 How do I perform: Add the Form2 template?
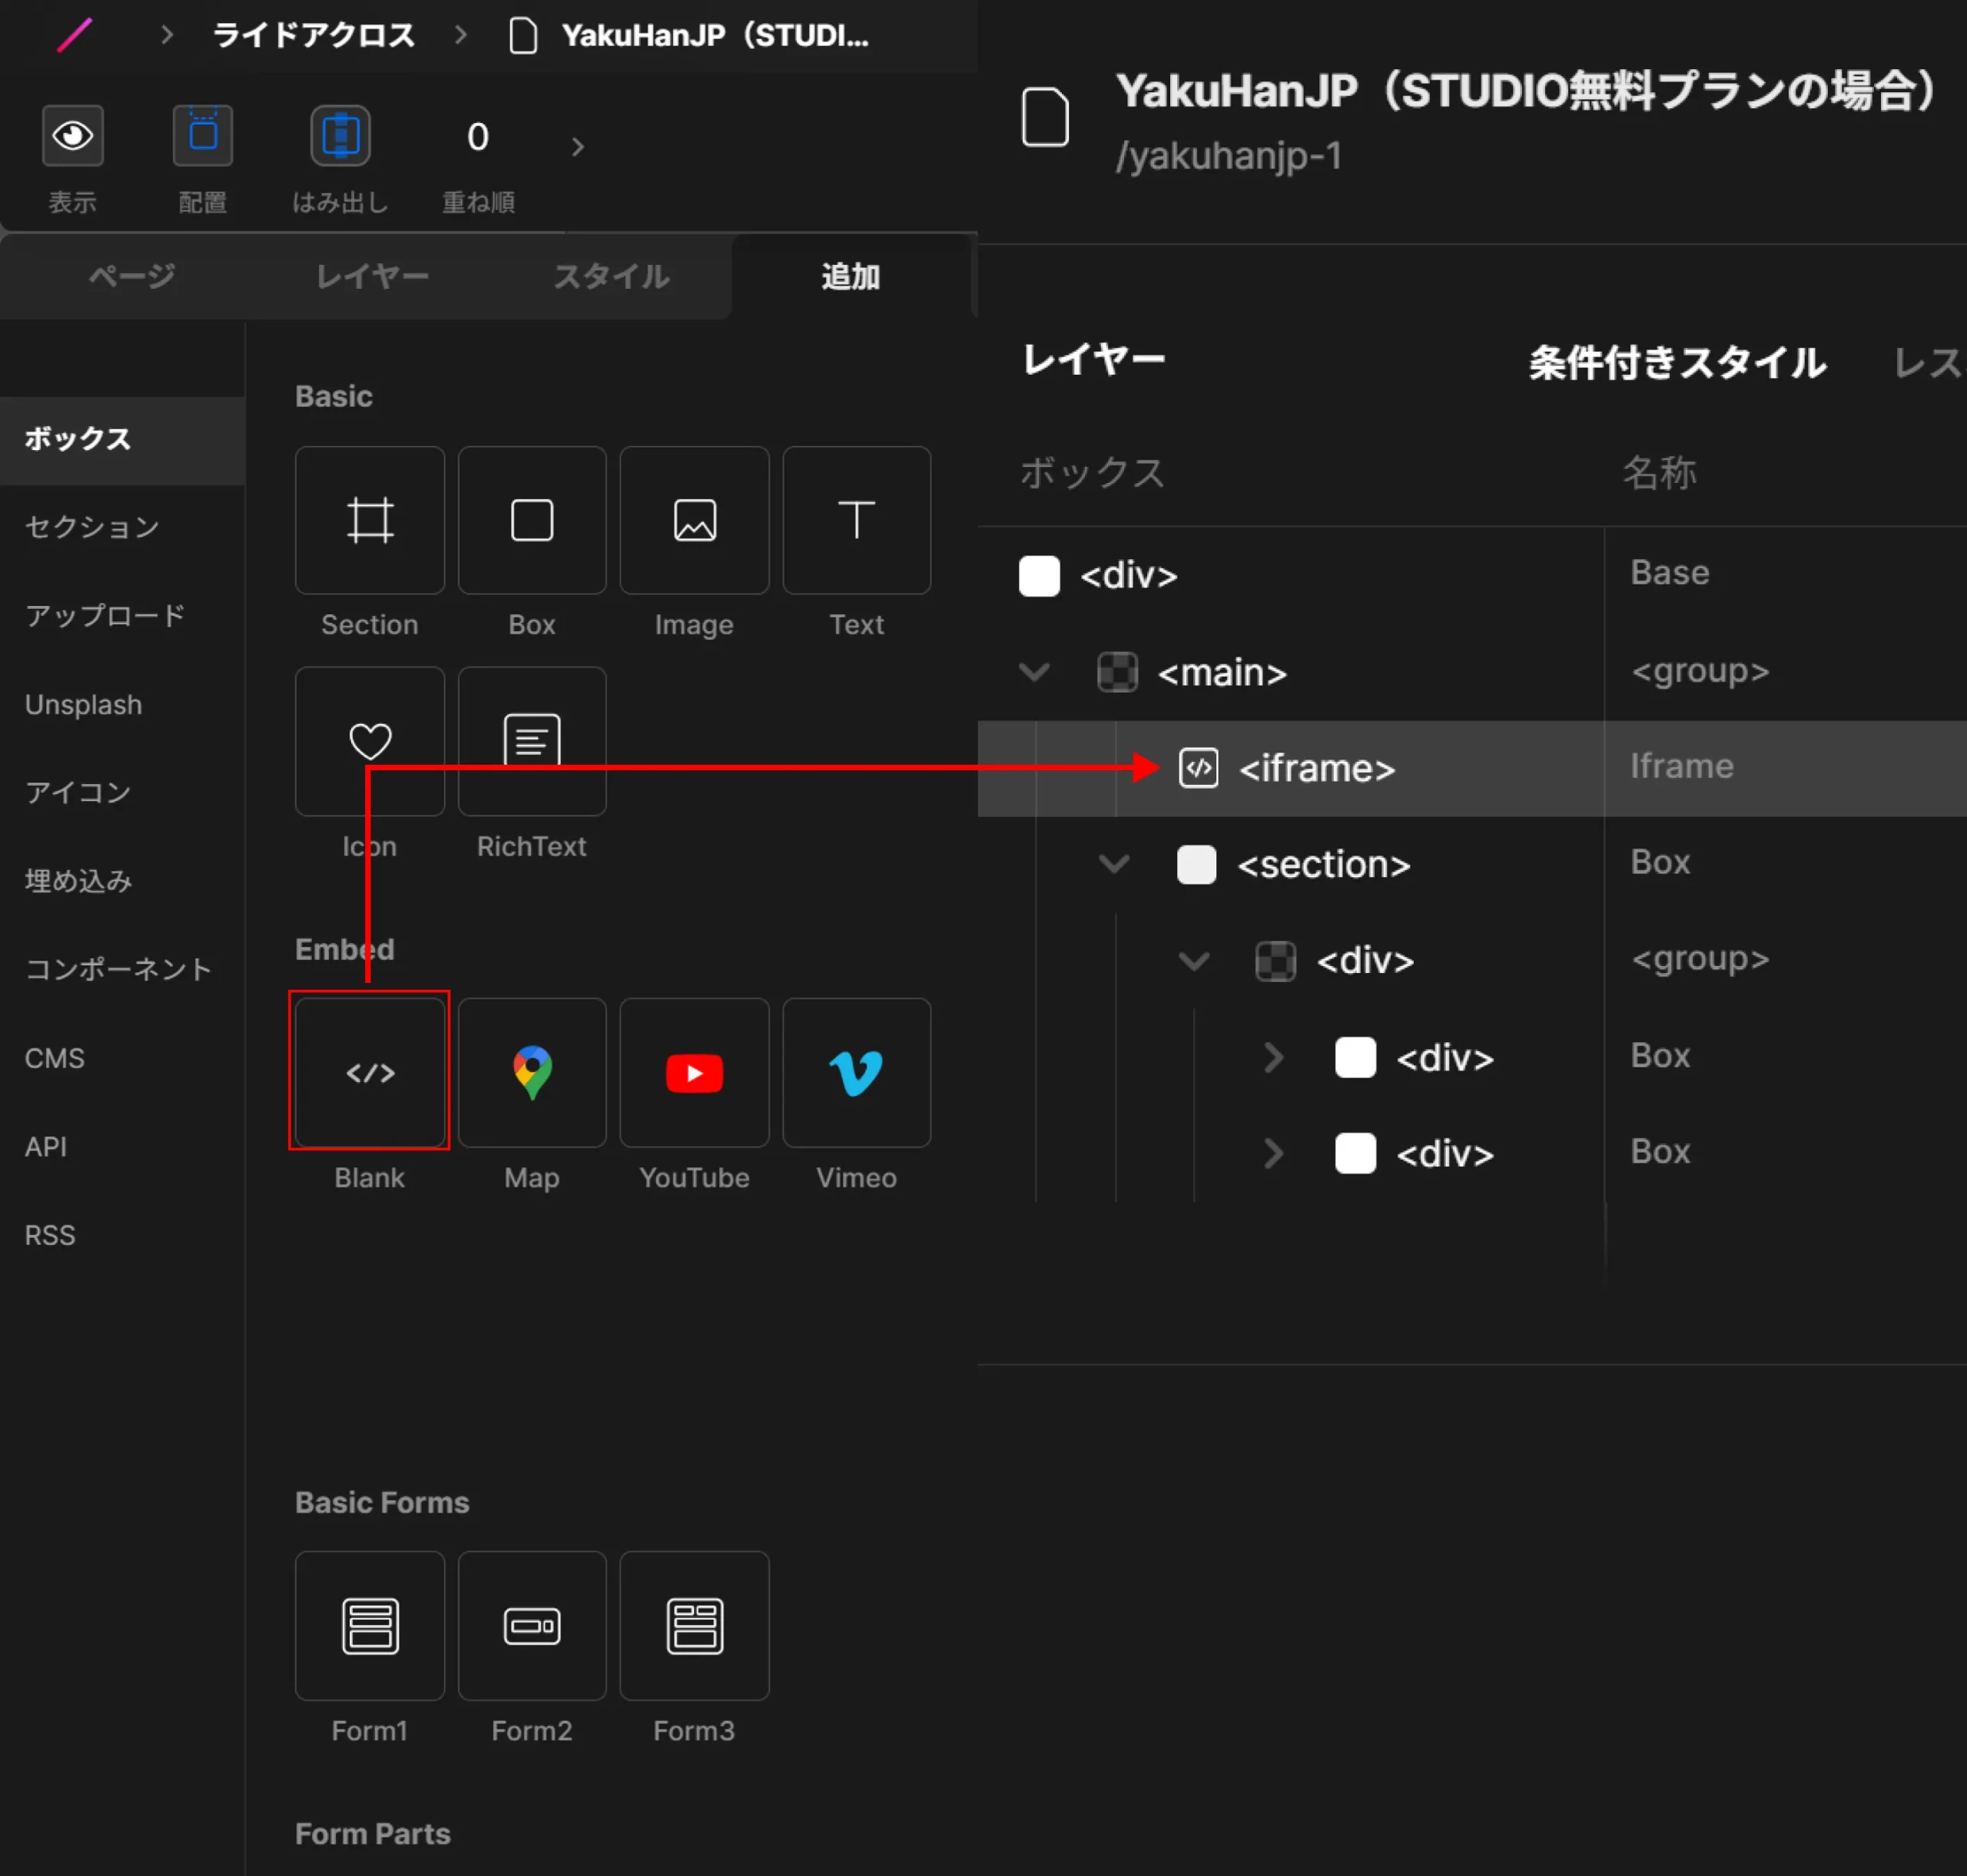[531, 1625]
